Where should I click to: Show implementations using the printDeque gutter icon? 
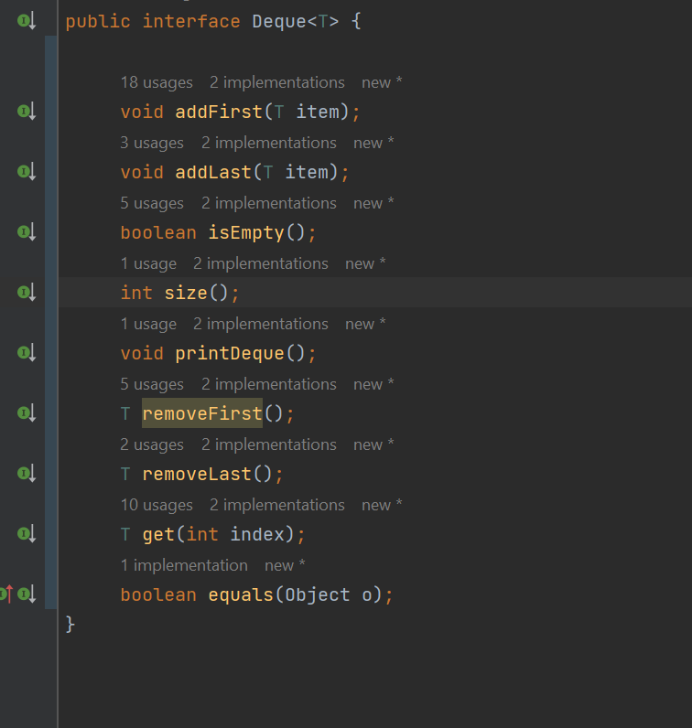[26, 353]
